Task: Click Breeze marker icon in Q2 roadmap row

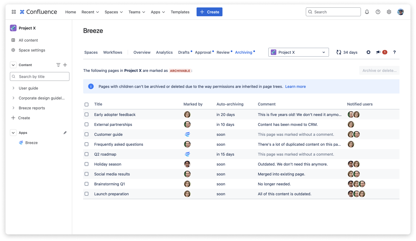Action: 187,154
